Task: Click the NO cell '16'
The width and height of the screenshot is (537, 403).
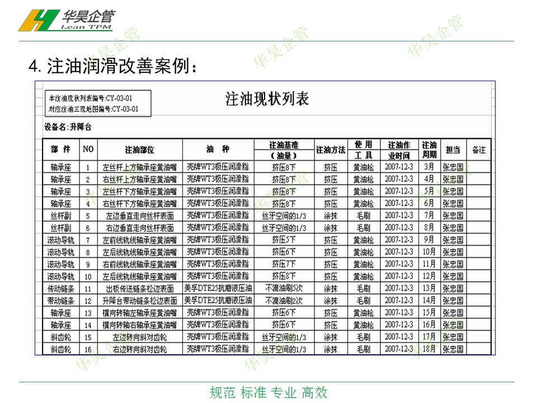Action: pyautogui.click(x=88, y=349)
